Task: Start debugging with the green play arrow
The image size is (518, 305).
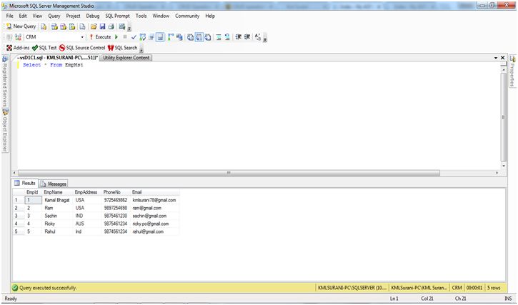Action: (x=116, y=37)
